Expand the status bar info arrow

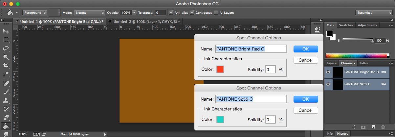pos(105,134)
